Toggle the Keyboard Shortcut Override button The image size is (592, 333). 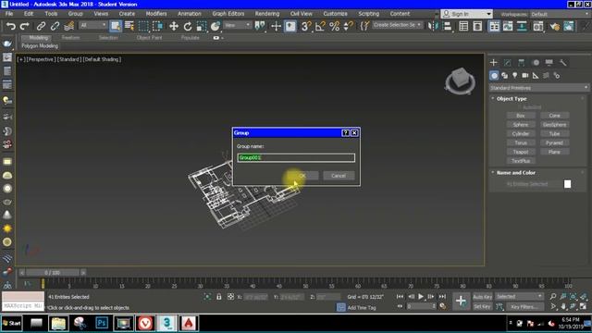pyautogui.click(x=290, y=26)
